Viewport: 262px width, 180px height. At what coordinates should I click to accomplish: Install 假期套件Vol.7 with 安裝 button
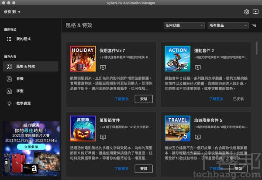(144, 99)
